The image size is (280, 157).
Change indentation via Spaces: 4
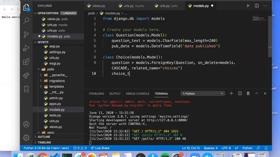210,148
